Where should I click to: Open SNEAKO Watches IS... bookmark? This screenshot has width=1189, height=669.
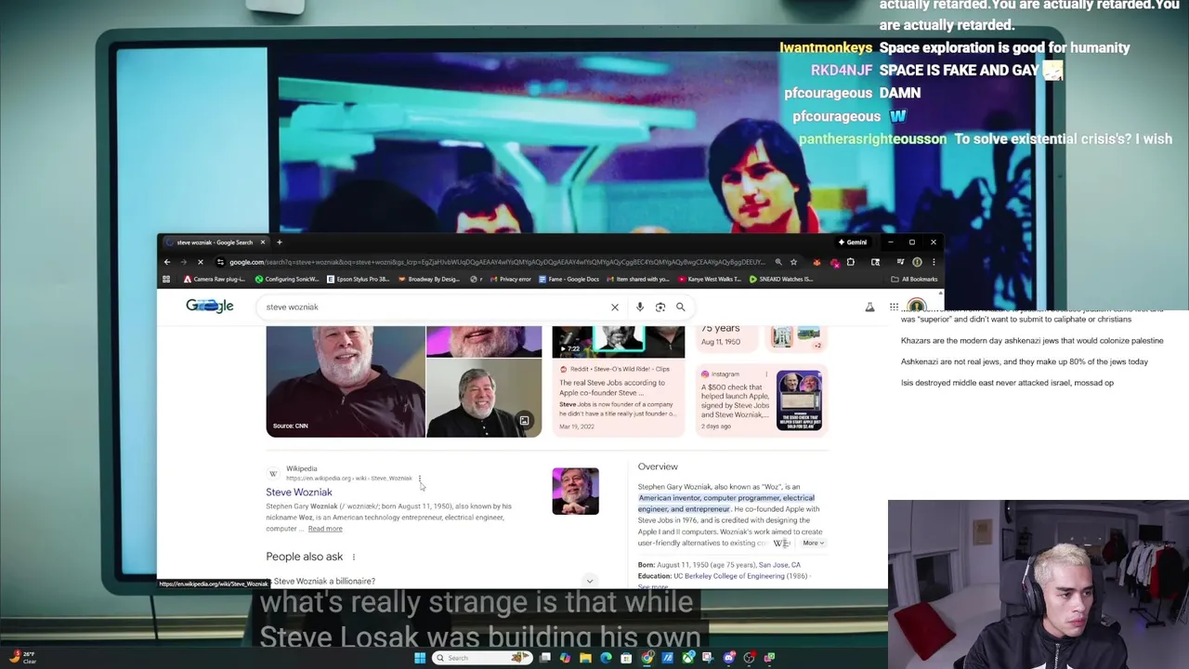coord(782,279)
